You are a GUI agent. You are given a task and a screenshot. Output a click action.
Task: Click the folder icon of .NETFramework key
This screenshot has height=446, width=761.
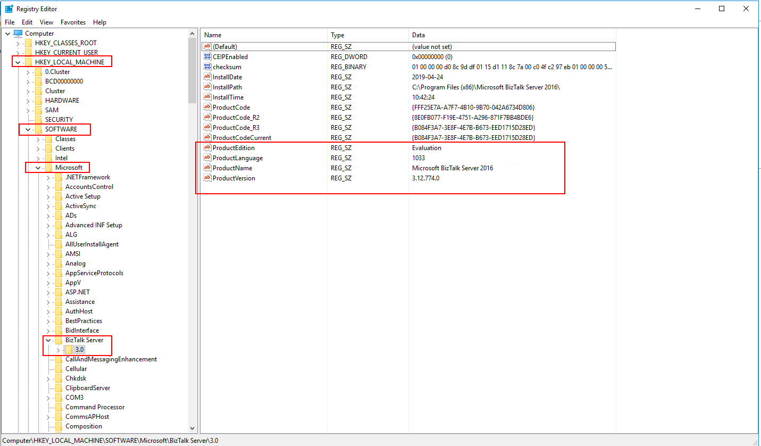pos(58,177)
